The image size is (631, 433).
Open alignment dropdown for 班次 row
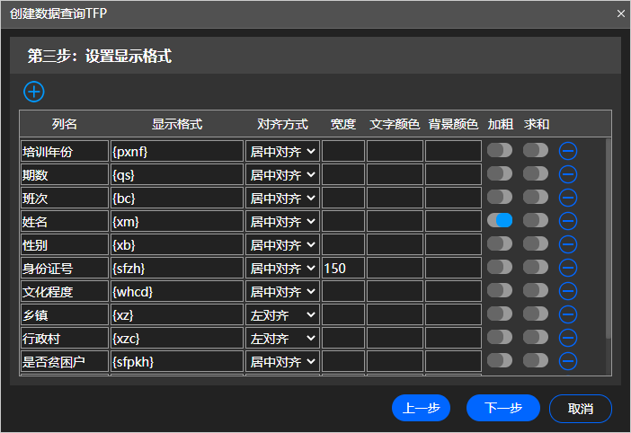pos(282,198)
